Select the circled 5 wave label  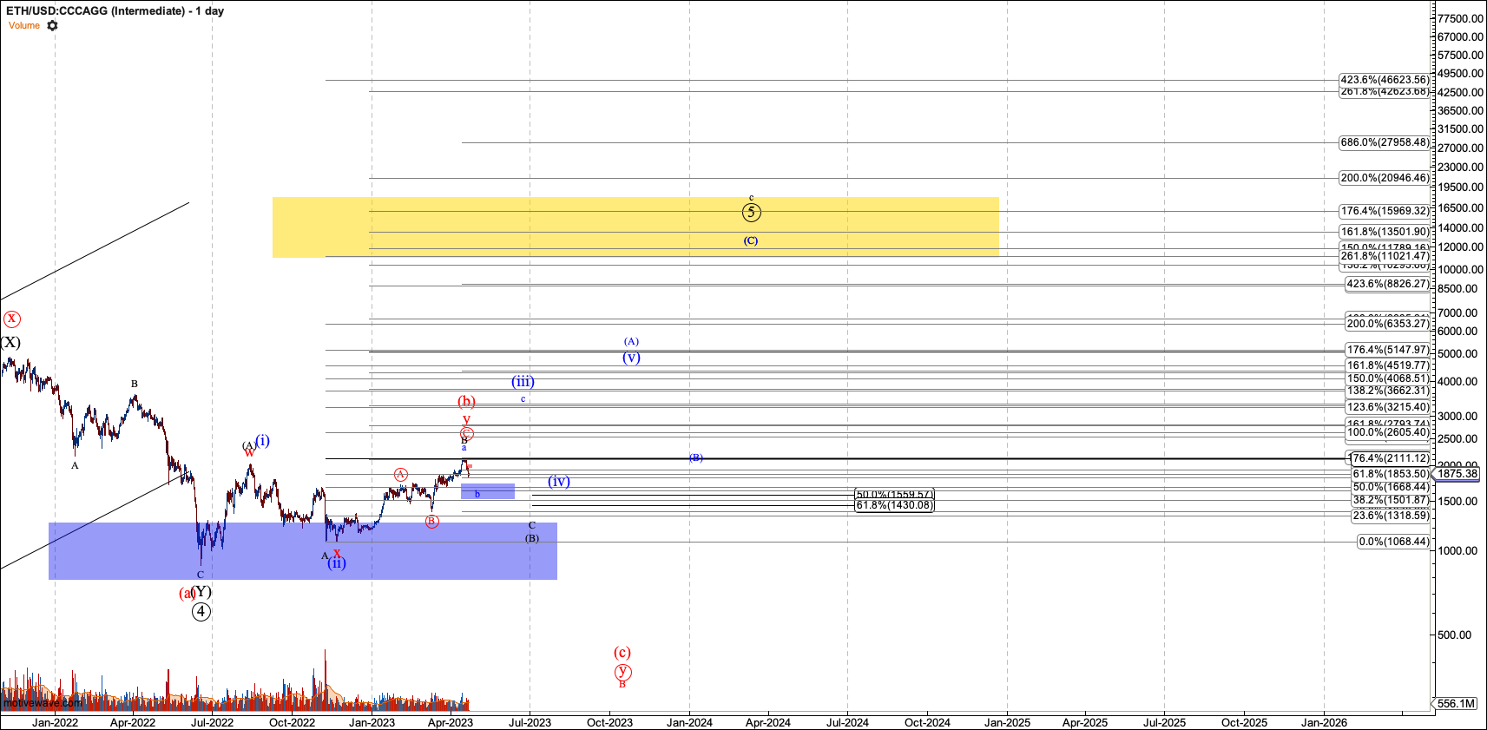(x=752, y=212)
